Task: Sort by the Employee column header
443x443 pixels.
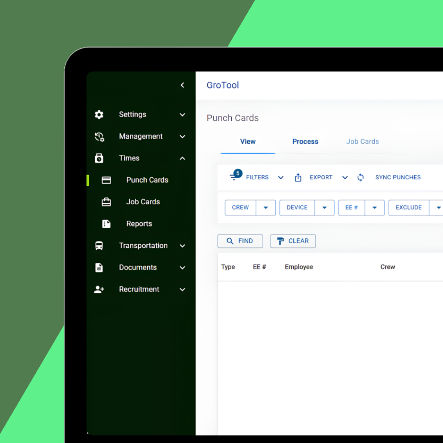Action: pyautogui.click(x=299, y=267)
